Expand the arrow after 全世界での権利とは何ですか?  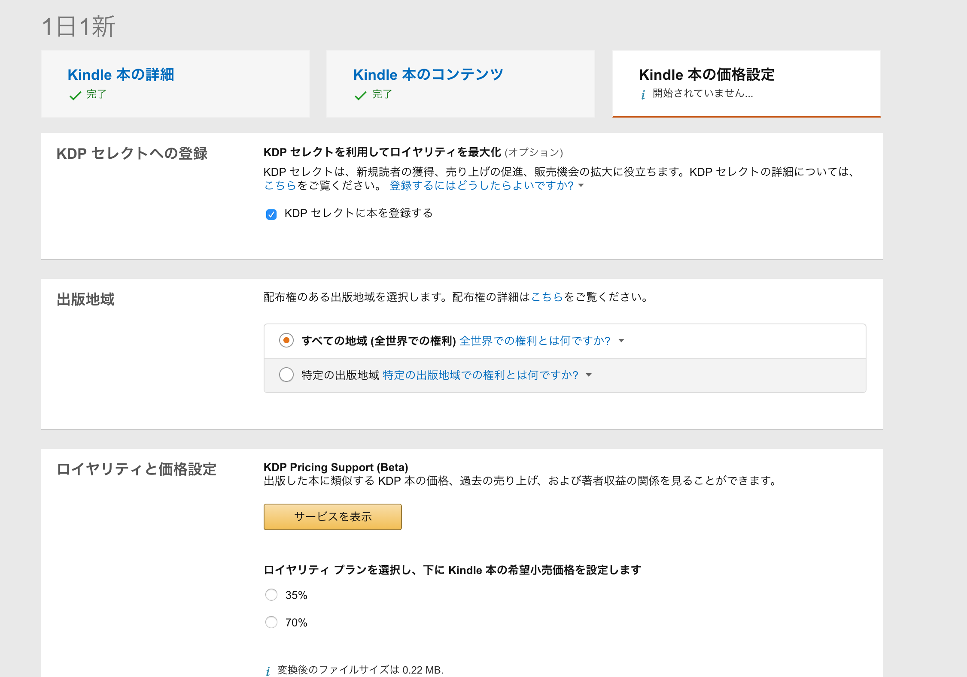[x=621, y=341]
